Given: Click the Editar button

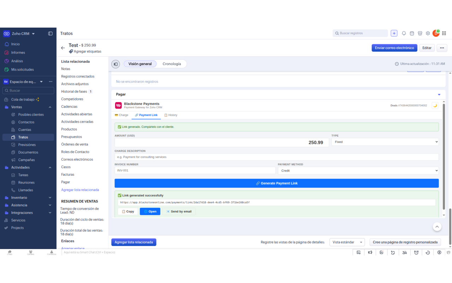Looking at the screenshot, I should coord(427,48).
